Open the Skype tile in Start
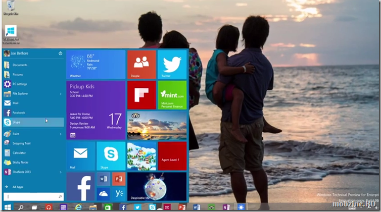381x212 pixels. 111,155
